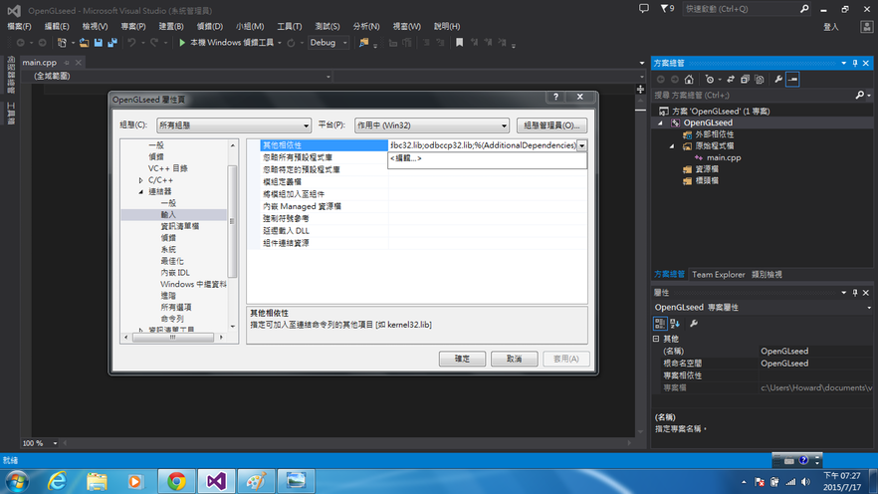Click Sync with Active Document icon
The height and width of the screenshot is (494, 878).
[x=731, y=80]
